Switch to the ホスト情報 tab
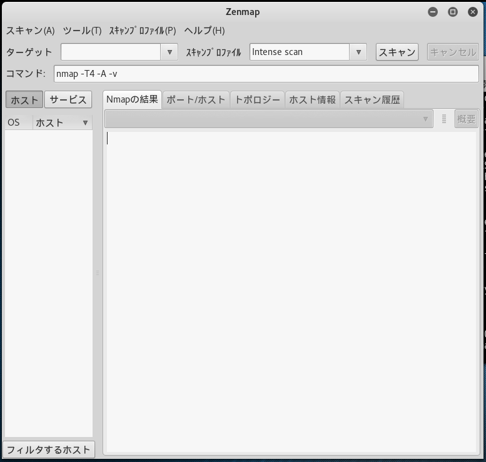The width and height of the screenshot is (486, 462). pos(313,100)
